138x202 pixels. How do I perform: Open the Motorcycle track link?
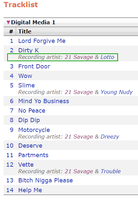[34, 130]
